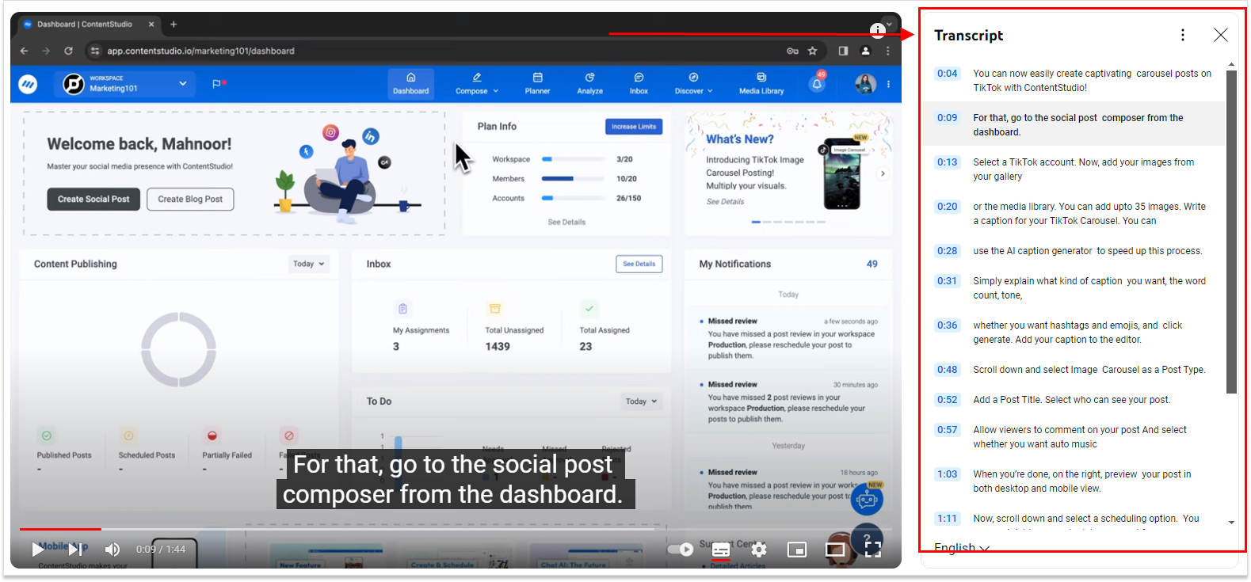Click the My Notifications count 49

(872, 264)
